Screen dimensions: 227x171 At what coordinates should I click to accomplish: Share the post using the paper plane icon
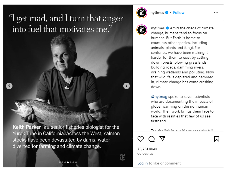[x=162, y=139]
